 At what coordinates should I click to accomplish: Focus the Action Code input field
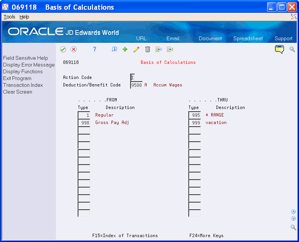pyautogui.click(x=132, y=77)
